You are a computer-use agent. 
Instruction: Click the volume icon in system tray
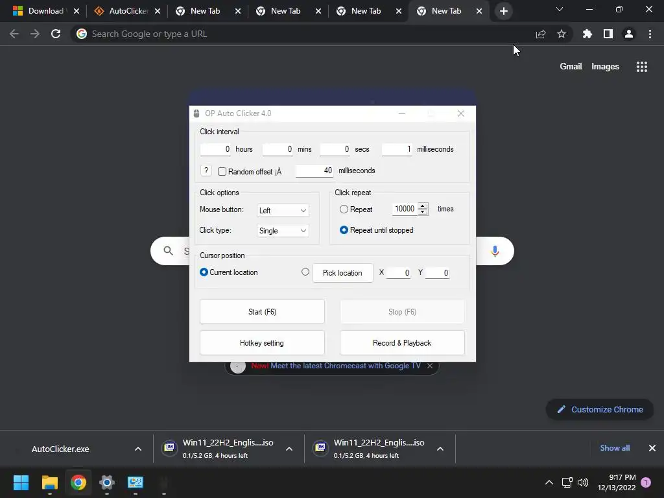583,482
